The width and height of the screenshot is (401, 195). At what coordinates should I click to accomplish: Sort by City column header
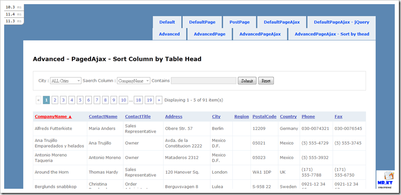click(216, 116)
